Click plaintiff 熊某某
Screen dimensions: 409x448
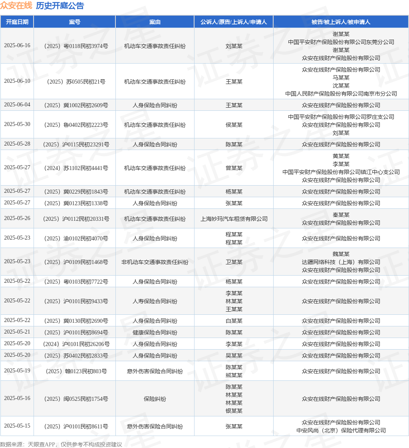tap(234, 375)
